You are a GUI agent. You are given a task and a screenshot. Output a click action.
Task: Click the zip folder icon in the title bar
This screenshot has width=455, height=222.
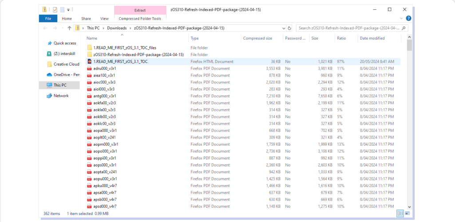click(44, 10)
